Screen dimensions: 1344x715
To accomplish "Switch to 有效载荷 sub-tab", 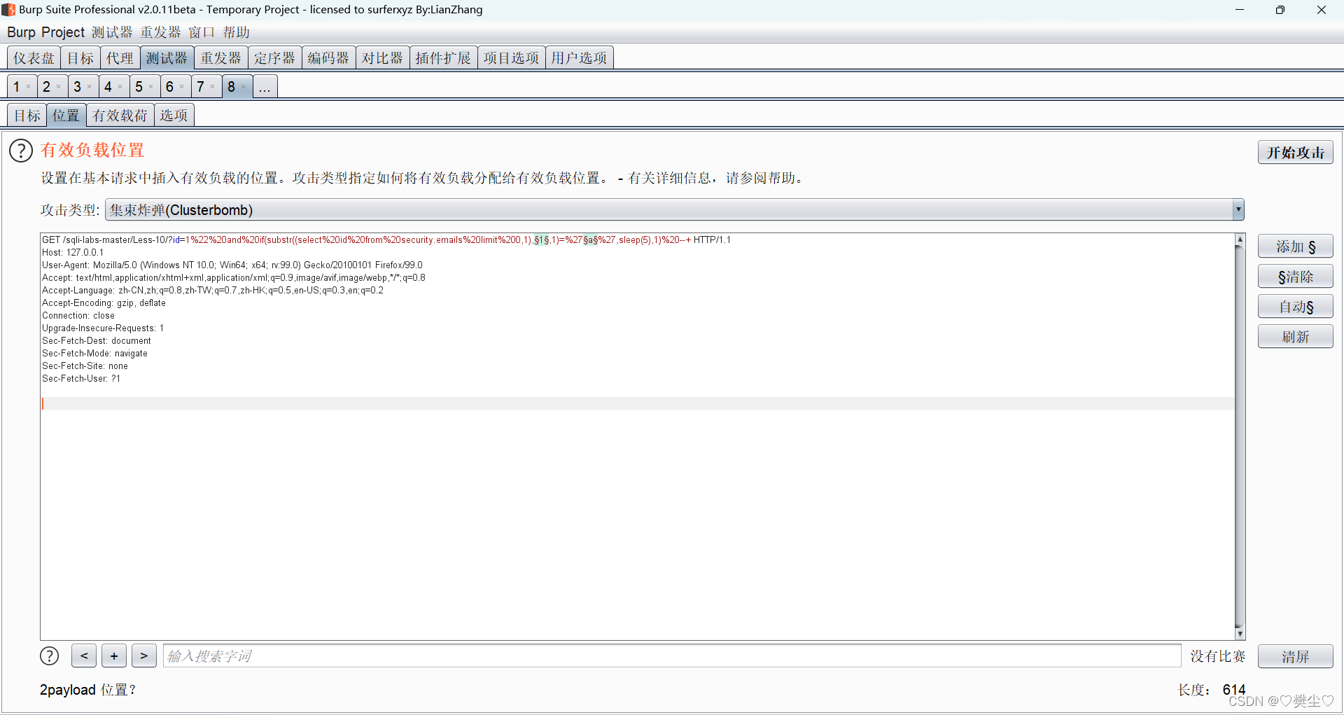I will tap(120, 116).
